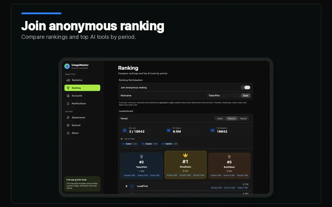Click the bell icon beside Notifications
Image resolution: width=332 pixels, height=207 pixels.
tap(68, 103)
